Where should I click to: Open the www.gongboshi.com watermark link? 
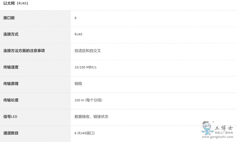pos(217,137)
